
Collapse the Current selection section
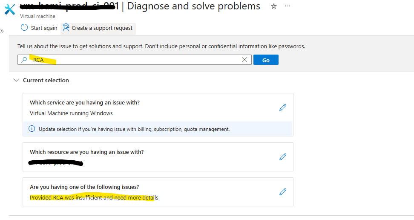click(x=16, y=80)
